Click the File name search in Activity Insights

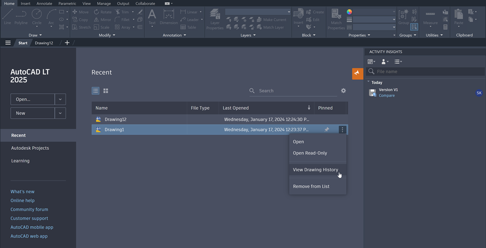pyautogui.click(x=425, y=71)
